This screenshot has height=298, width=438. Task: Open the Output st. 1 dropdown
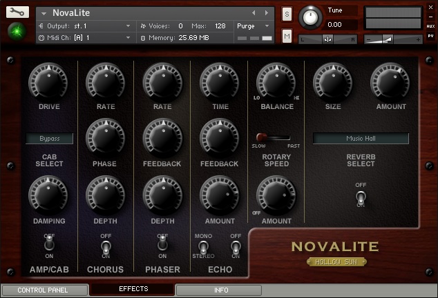tap(102, 26)
